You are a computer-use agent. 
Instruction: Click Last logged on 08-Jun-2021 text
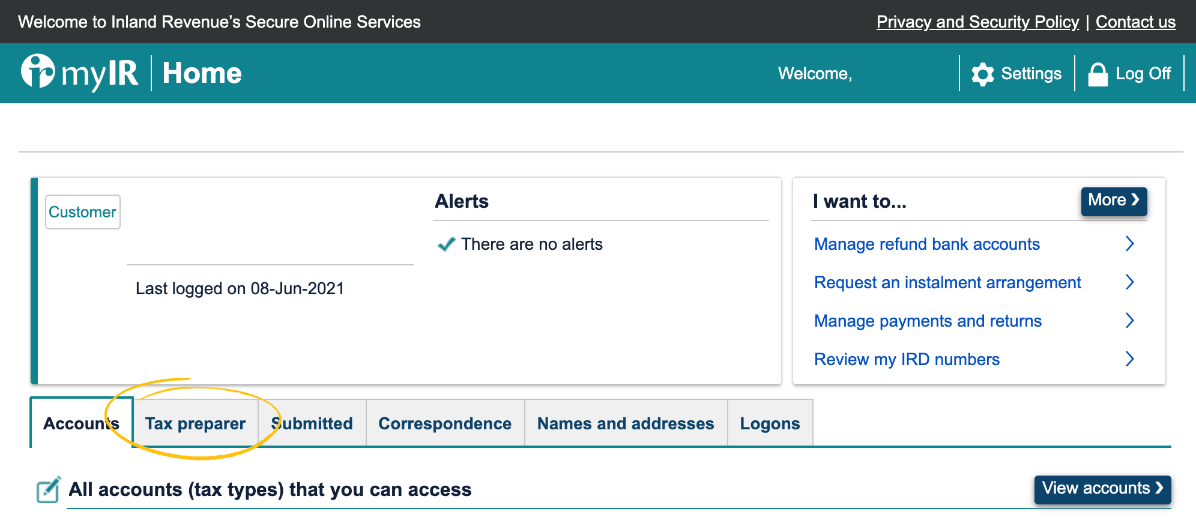click(240, 288)
